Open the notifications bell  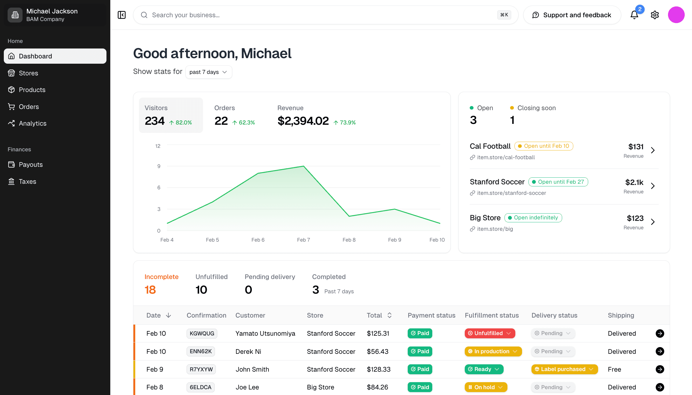tap(634, 15)
